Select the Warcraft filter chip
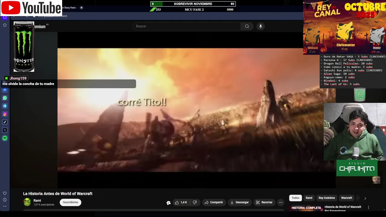This screenshot has height=217, width=386. 346,198
